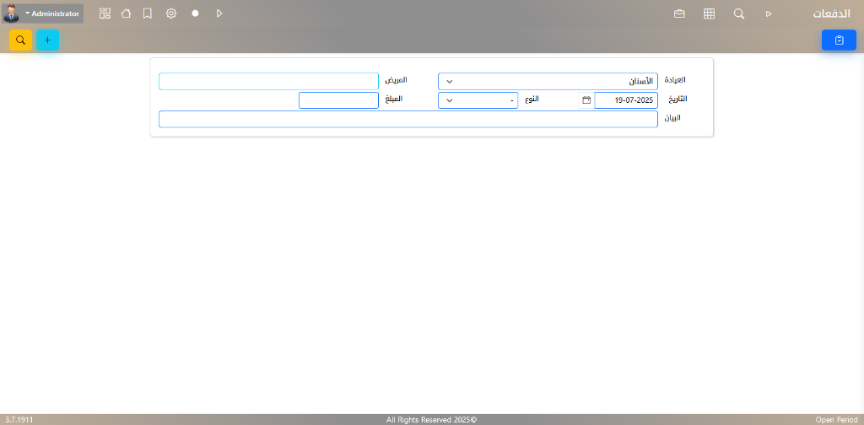Click the المبلغ amount input field

coord(338,100)
